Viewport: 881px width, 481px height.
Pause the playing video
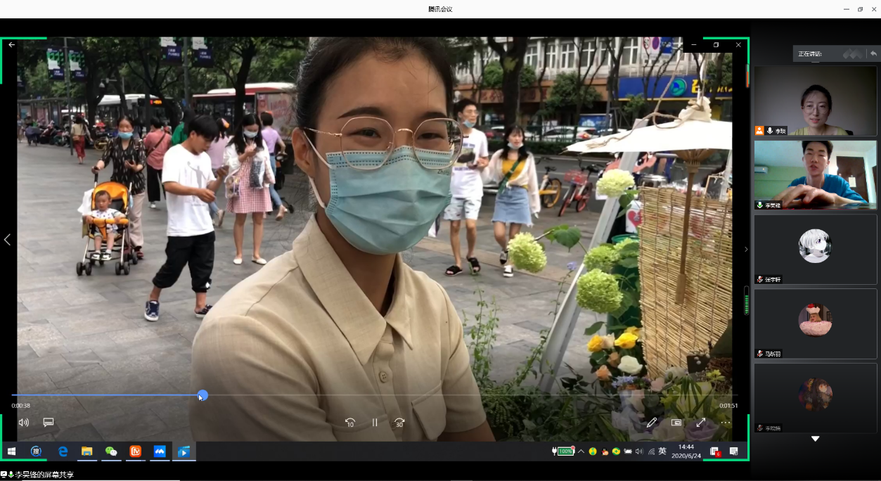click(x=375, y=423)
